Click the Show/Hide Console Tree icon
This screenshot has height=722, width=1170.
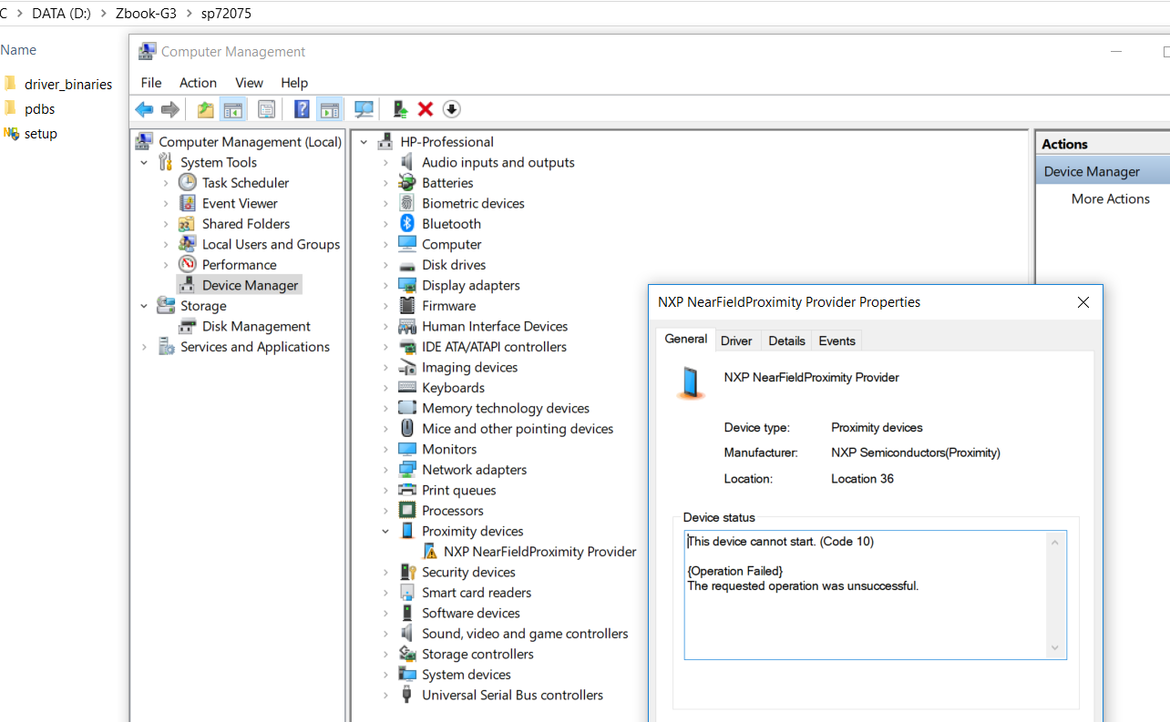[233, 109]
